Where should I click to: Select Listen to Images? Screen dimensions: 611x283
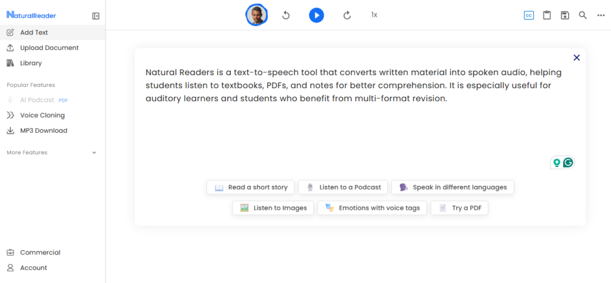tap(273, 208)
